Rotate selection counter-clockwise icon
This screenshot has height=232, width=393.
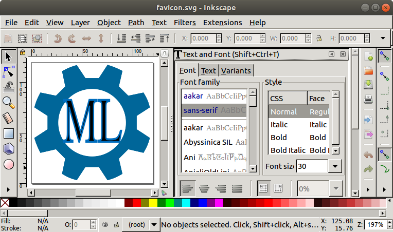58,38
